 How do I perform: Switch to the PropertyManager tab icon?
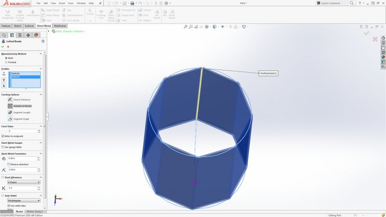(x=12, y=35)
